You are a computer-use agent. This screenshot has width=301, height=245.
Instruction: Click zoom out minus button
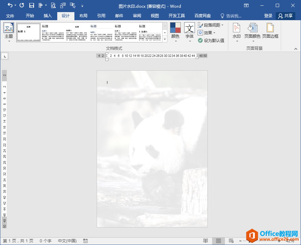[240, 241]
